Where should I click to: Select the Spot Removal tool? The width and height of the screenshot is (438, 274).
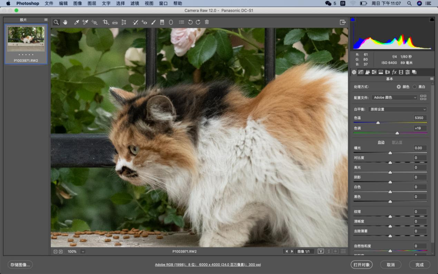point(135,22)
